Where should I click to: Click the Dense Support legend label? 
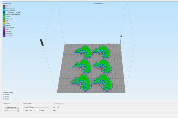pyautogui.click(x=10, y=27)
